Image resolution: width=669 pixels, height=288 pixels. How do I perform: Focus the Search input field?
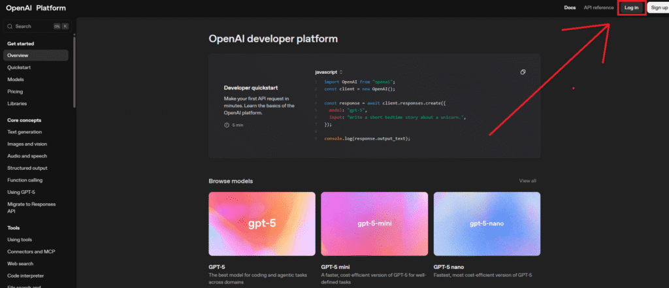click(x=37, y=27)
